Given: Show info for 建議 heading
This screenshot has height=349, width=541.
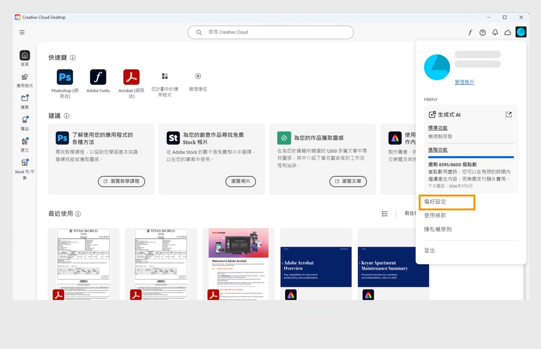Looking at the screenshot, I should [x=67, y=116].
